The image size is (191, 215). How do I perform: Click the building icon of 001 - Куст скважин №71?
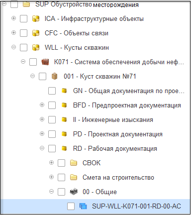[55, 76]
